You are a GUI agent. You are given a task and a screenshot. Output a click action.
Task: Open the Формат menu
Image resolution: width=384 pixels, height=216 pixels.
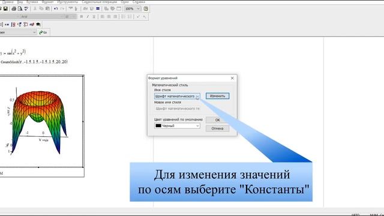pyautogui.click(x=47, y=2)
